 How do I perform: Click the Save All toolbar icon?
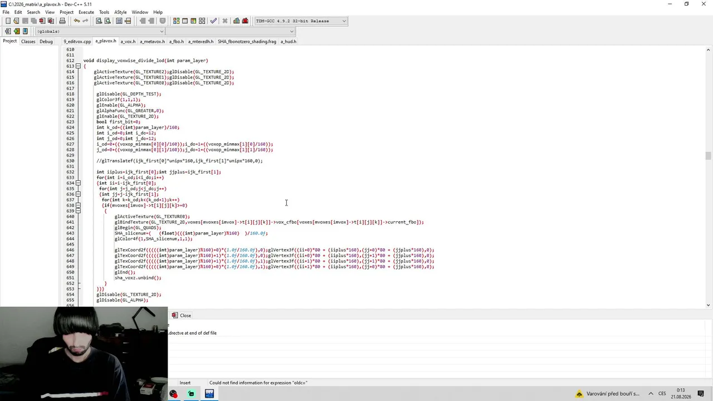pyautogui.click(x=33, y=21)
